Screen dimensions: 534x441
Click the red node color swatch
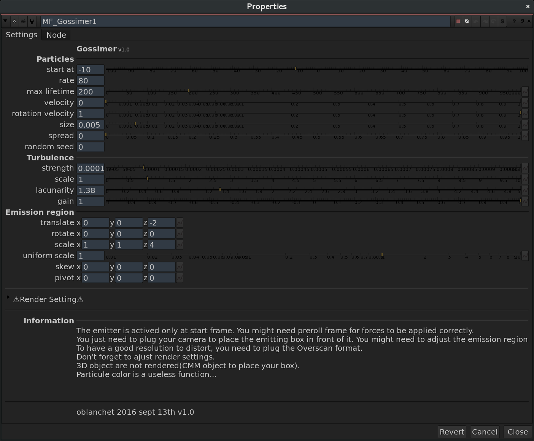coord(458,21)
